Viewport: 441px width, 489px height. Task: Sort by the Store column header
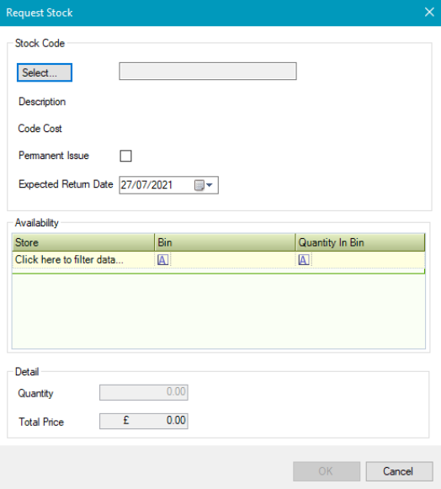click(x=83, y=242)
